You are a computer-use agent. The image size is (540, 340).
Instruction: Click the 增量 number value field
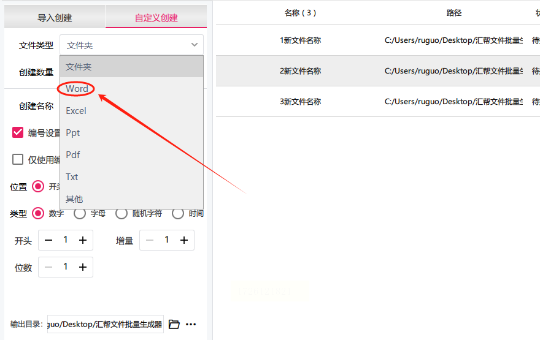tap(167, 240)
